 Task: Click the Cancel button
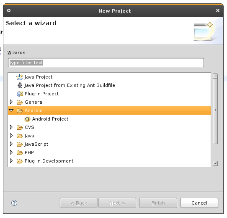199,203
